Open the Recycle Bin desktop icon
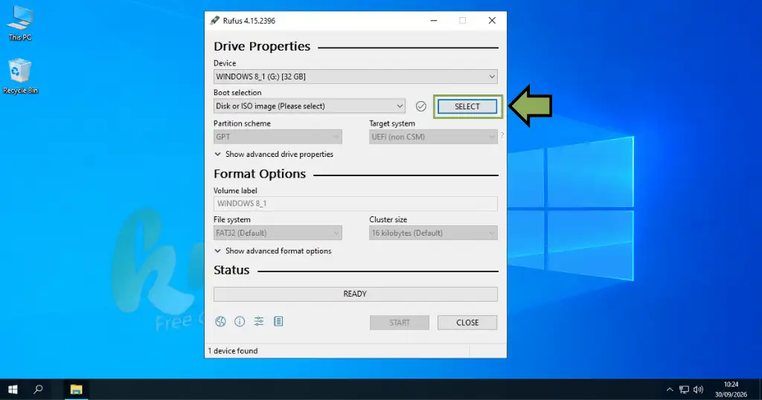 coord(20,77)
